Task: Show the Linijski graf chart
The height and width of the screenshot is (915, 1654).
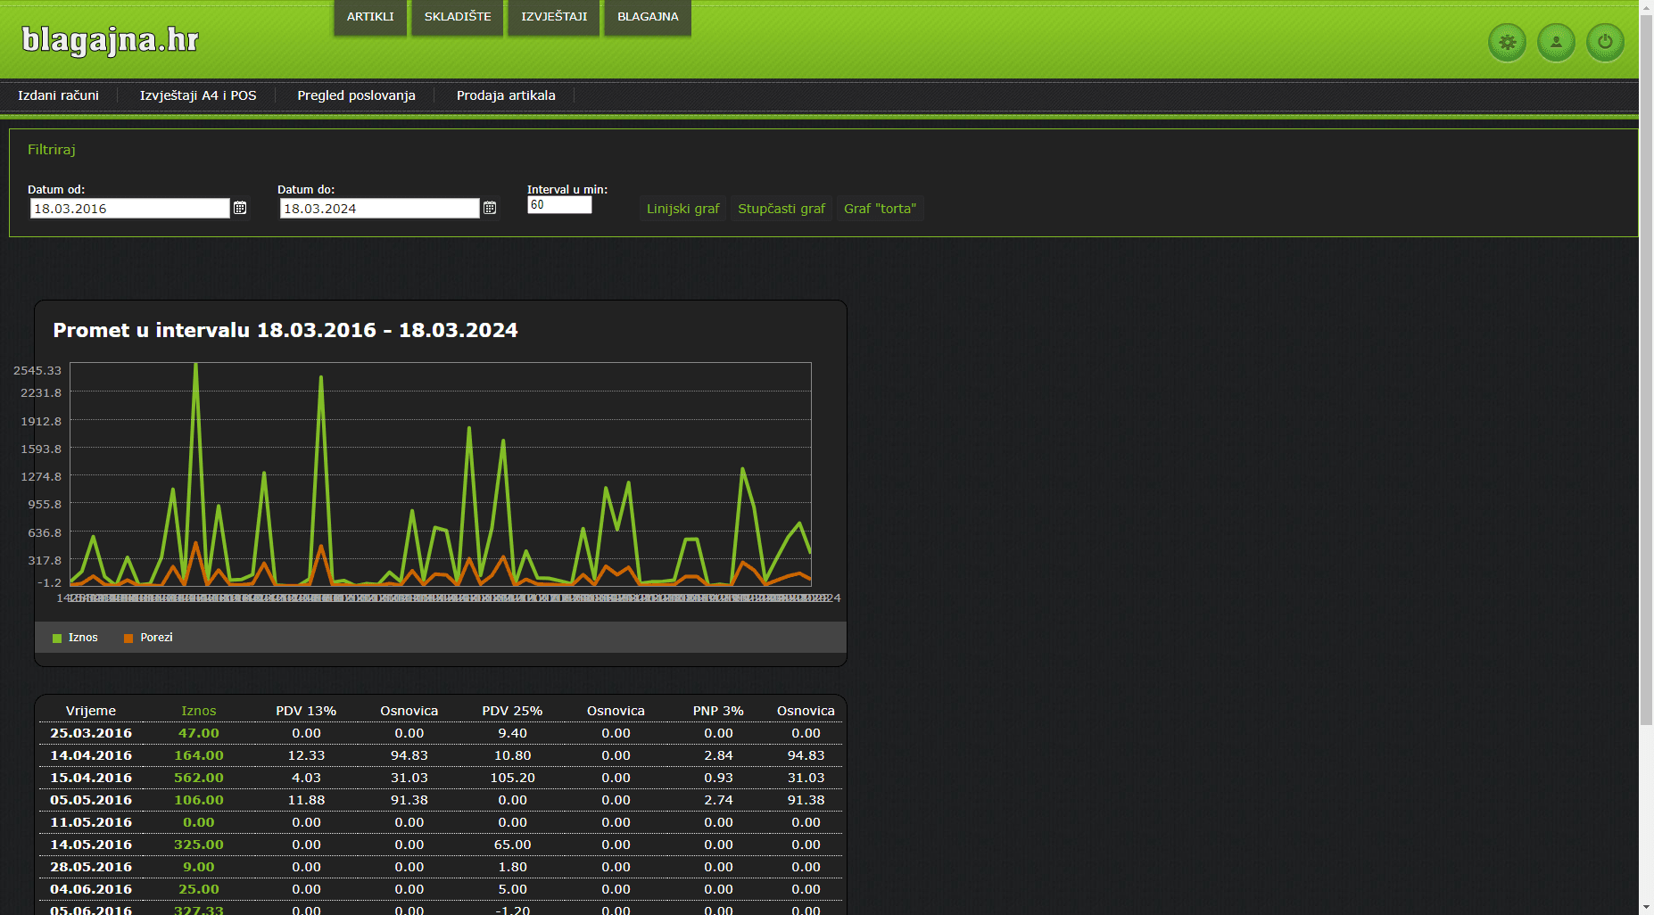Action: click(682, 209)
